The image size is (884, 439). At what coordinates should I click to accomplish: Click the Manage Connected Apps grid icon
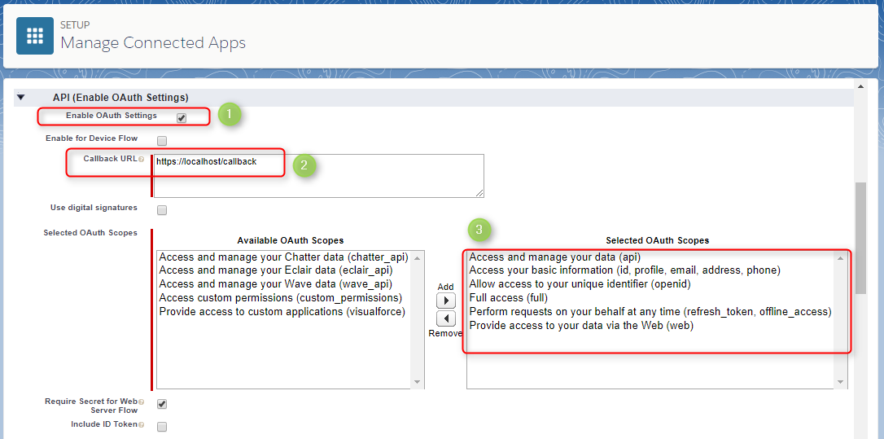34,35
